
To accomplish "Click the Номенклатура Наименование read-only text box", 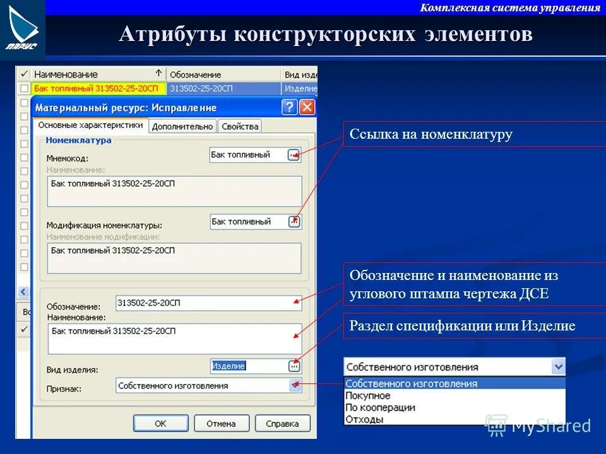I will pos(174,192).
